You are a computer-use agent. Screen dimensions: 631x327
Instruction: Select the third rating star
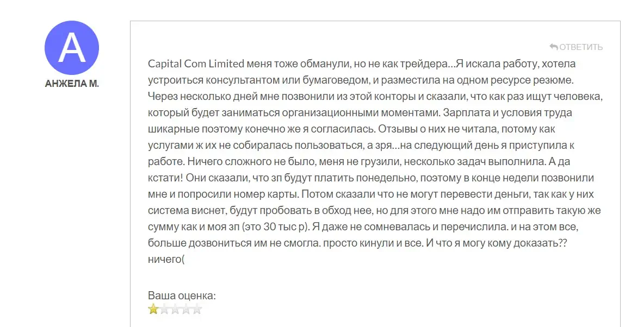click(x=175, y=309)
